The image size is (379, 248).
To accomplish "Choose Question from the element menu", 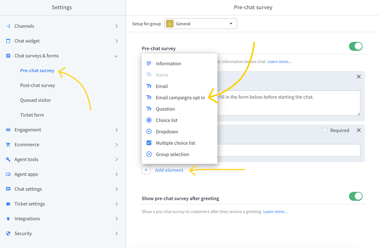I will (179, 109).
